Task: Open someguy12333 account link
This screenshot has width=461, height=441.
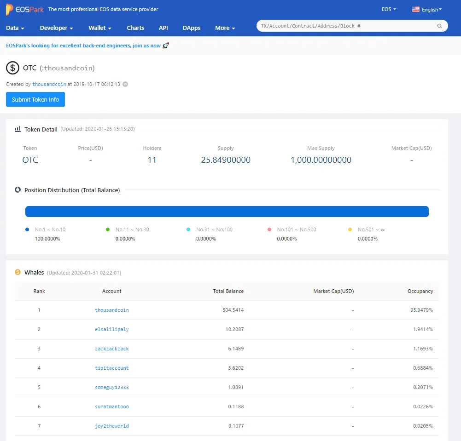Action: click(x=112, y=387)
